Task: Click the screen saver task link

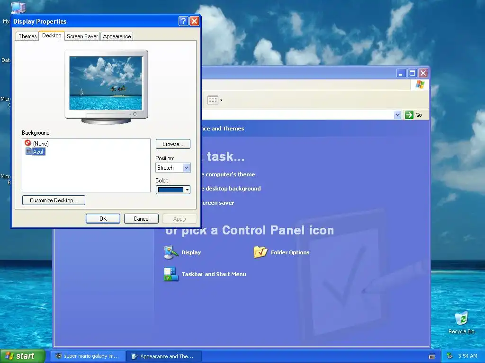Action: click(218, 203)
